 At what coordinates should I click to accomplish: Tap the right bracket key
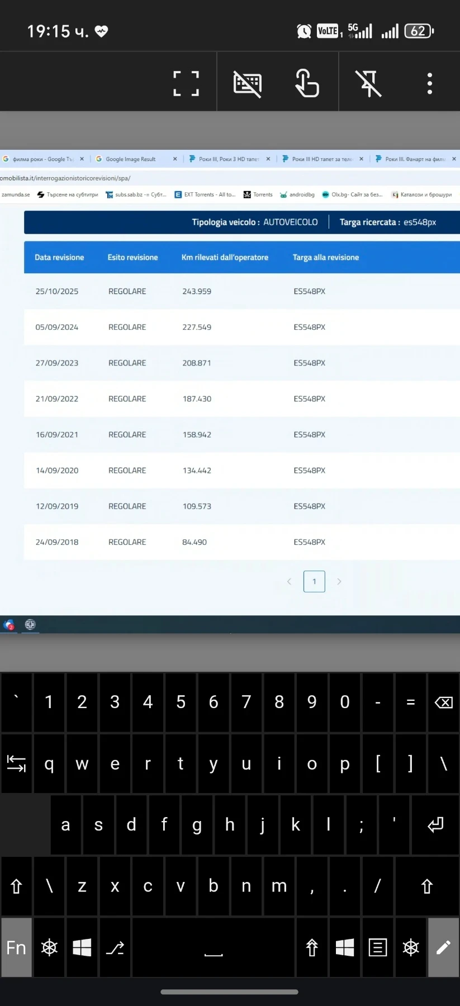click(411, 763)
